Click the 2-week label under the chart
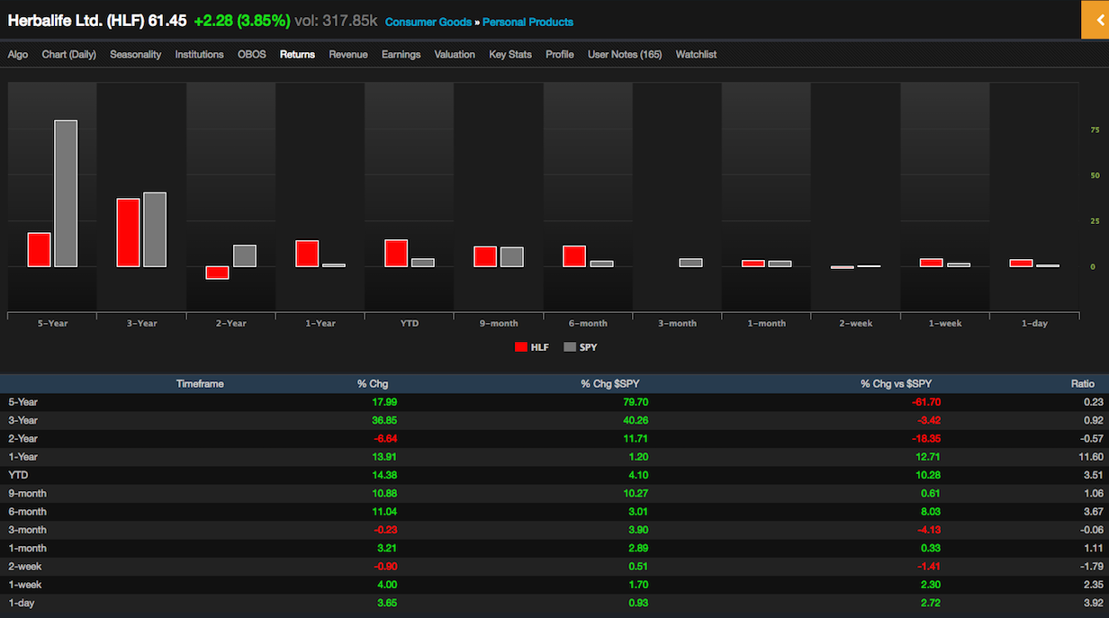1109x618 pixels. click(x=855, y=324)
